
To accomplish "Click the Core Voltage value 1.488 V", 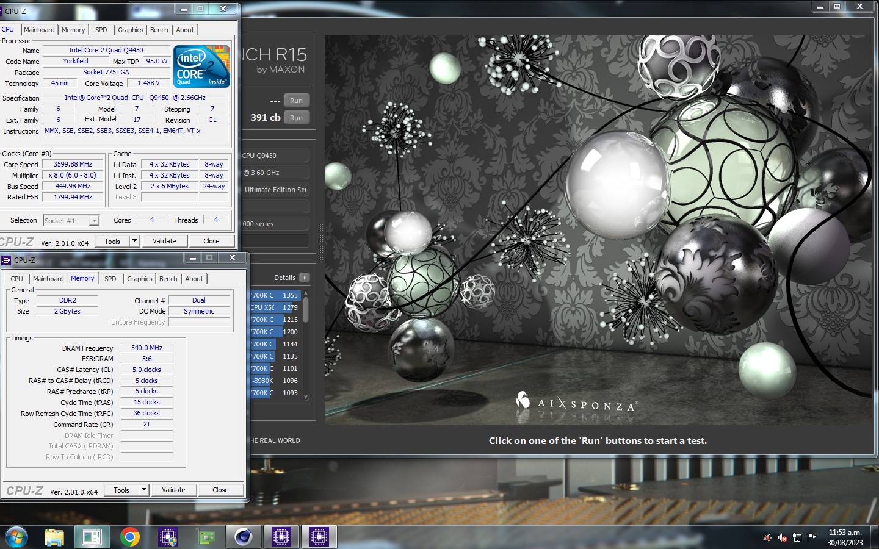I will pyautogui.click(x=148, y=83).
